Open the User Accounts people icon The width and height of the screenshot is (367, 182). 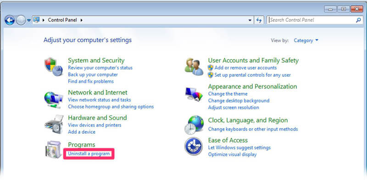(194, 67)
